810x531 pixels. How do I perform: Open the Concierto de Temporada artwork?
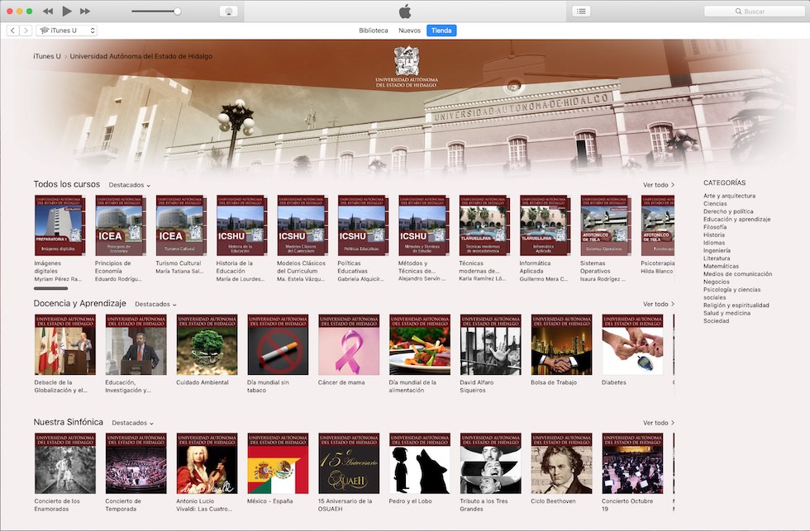tap(136, 463)
